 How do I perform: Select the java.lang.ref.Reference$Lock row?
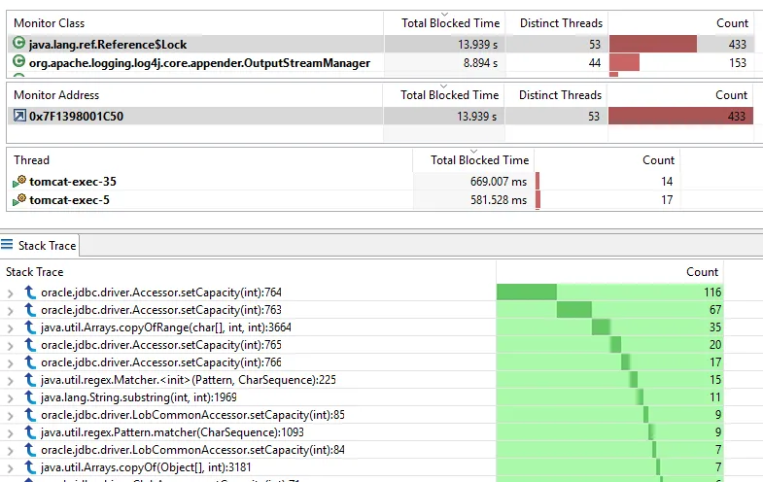(380, 45)
